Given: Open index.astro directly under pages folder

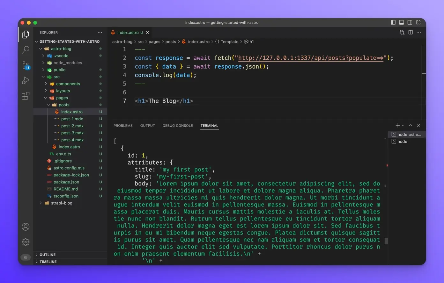Looking at the screenshot, I should pyautogui.click(x=69, y=147).
